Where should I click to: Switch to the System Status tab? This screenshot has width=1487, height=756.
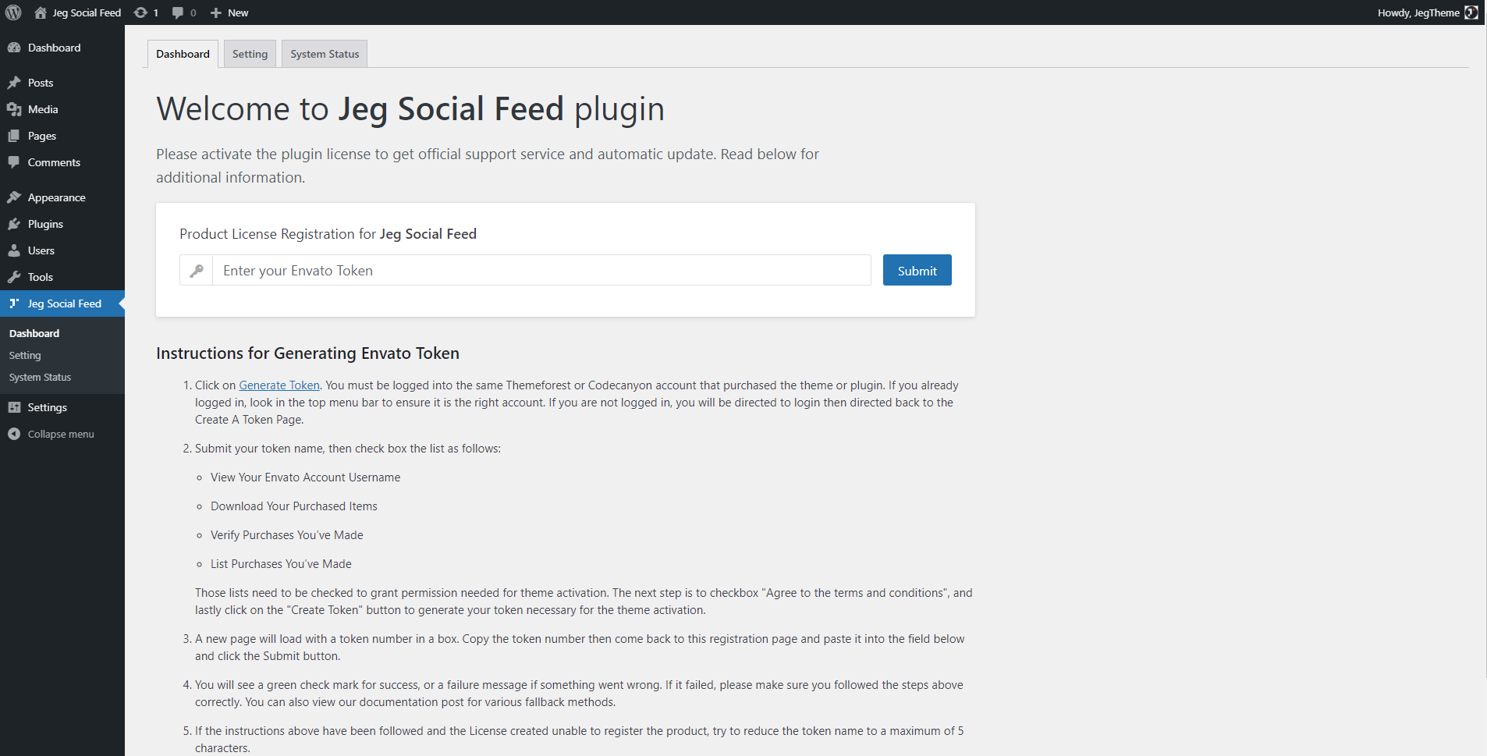click(x=325, y=54)
